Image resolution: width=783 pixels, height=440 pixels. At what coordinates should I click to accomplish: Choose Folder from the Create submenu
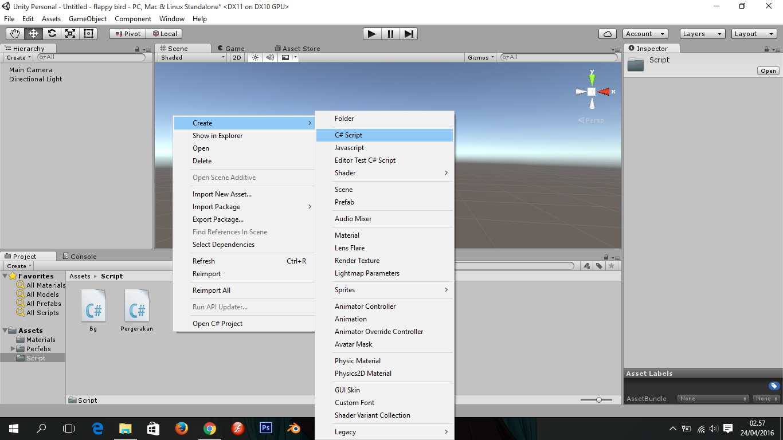pyautogui.click(x=385, y=119)
